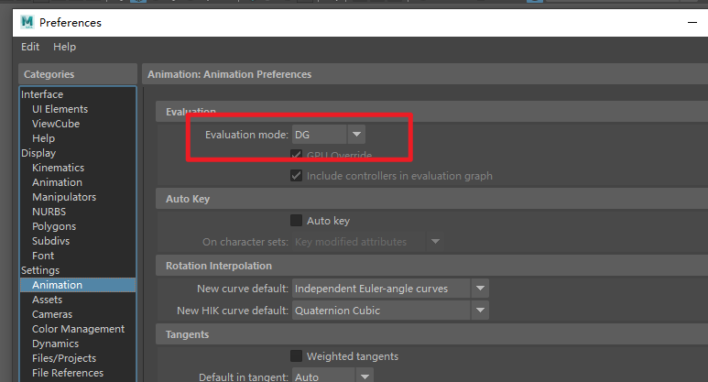The height and width of the screenshot is (382, 708).
Task: Select Assets category
Action: 47,300
